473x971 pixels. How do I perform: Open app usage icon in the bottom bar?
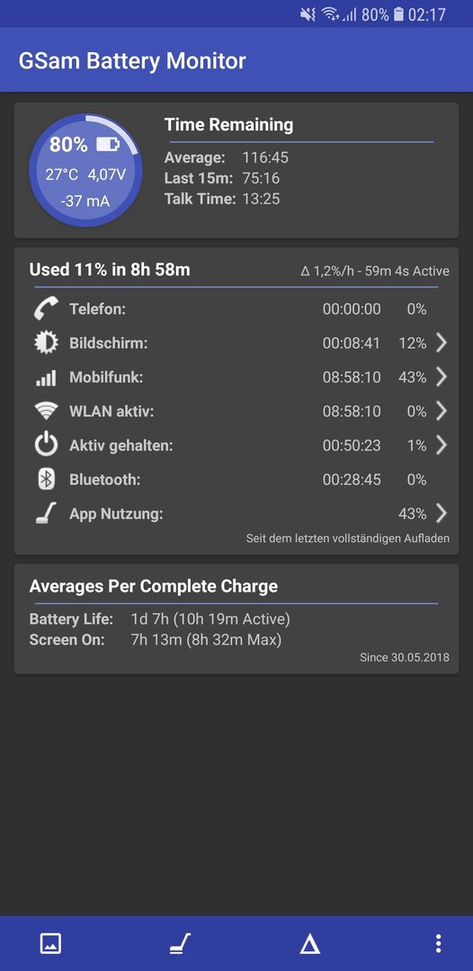[x=181, y=944]
